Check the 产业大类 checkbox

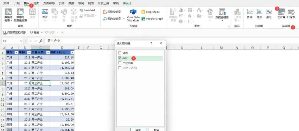[120, 63]
